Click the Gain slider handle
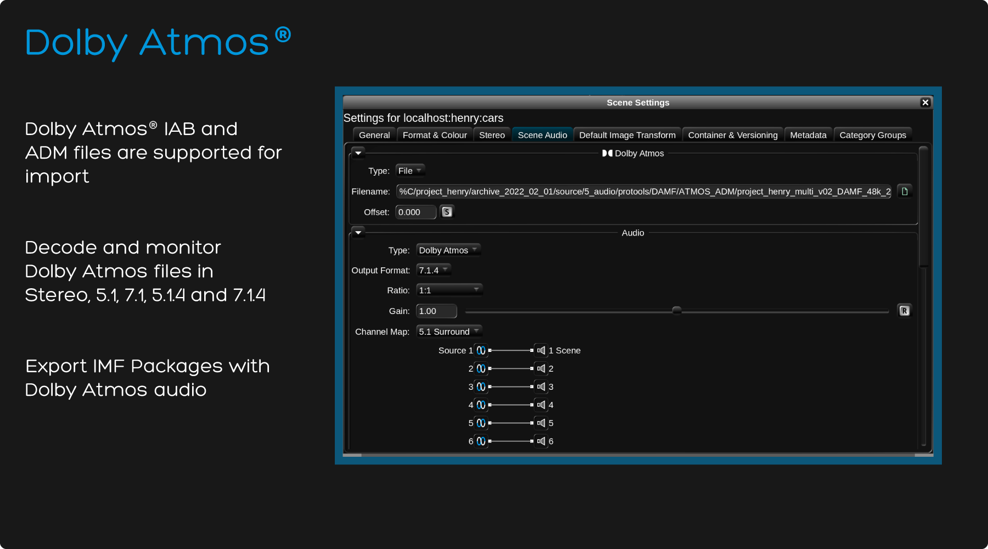988x549 pixels. point(677,311)
